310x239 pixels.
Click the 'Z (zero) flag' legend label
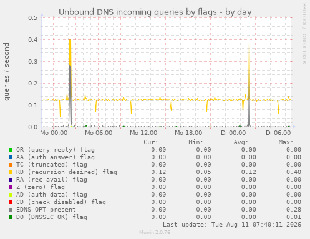[x=41, y=187]
